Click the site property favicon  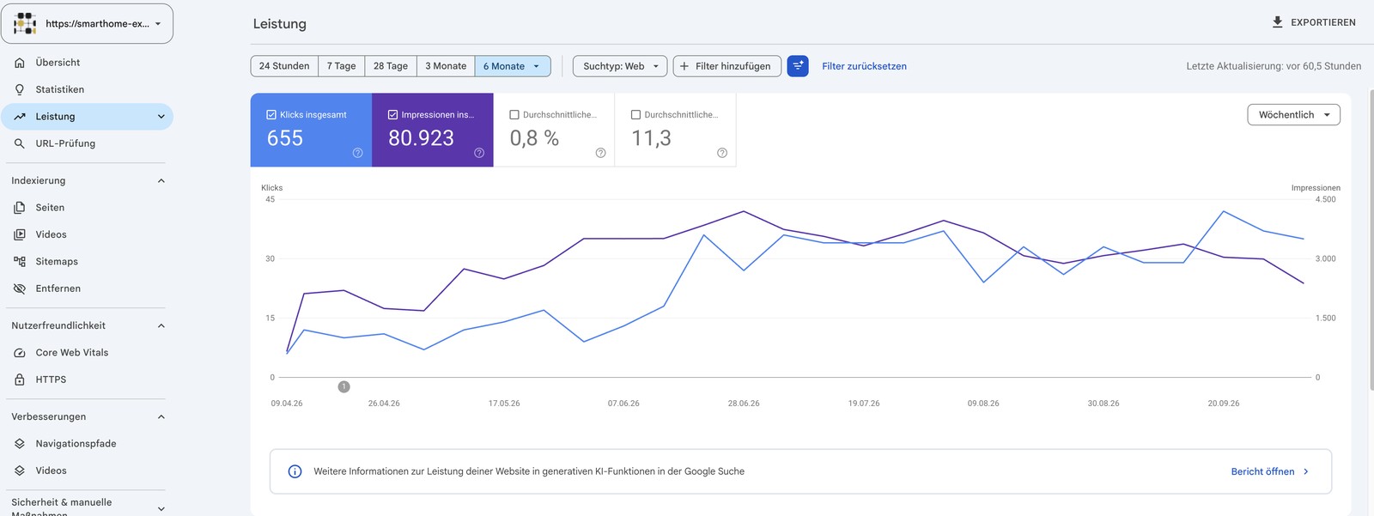[25, 23]
